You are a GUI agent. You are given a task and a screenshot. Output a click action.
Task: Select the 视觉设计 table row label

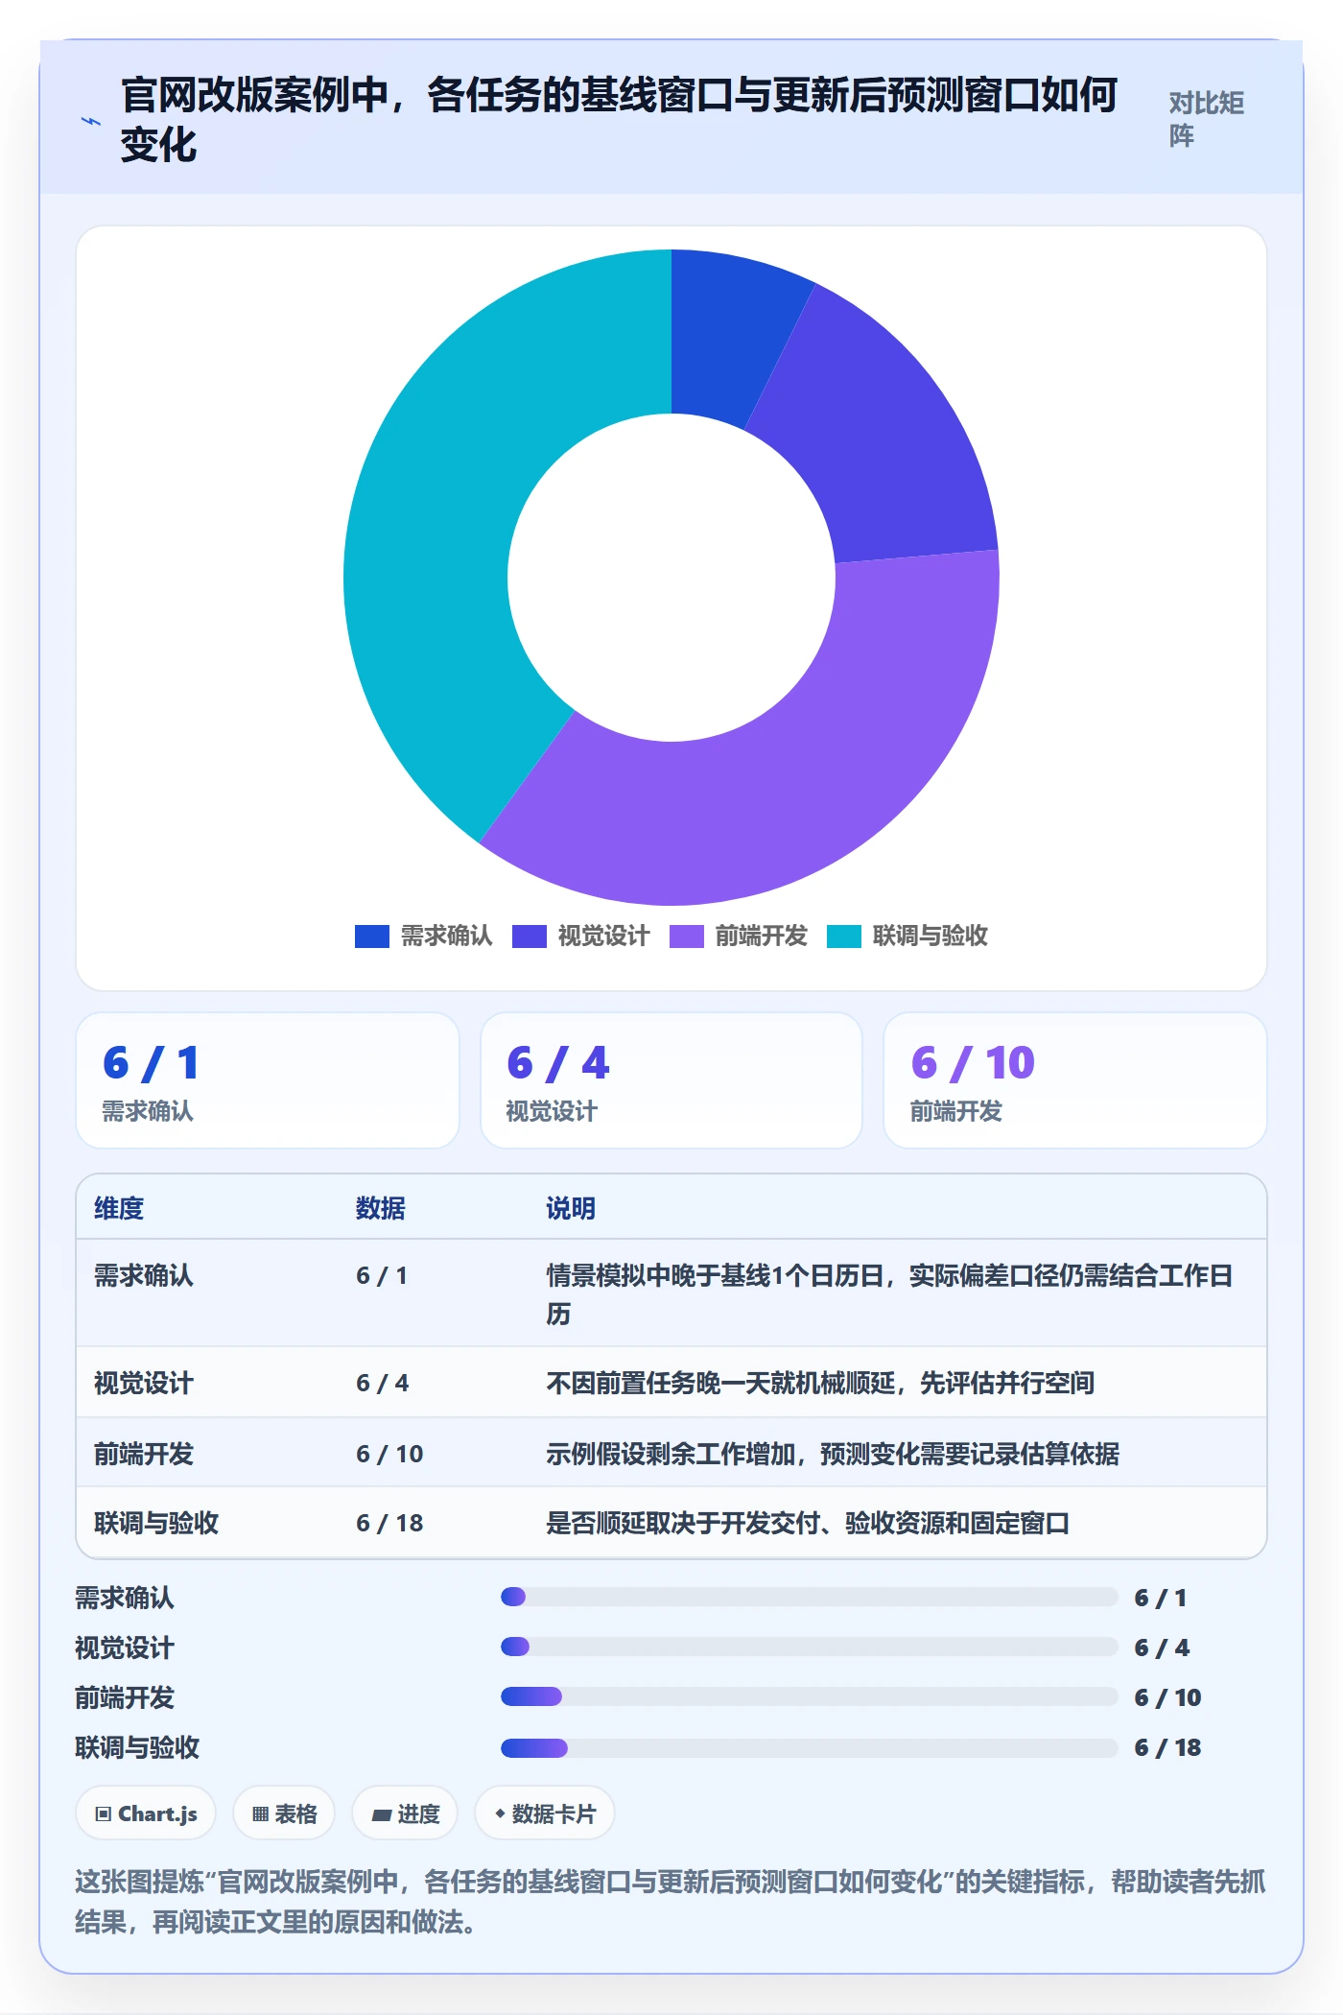tap(144, 1383)
